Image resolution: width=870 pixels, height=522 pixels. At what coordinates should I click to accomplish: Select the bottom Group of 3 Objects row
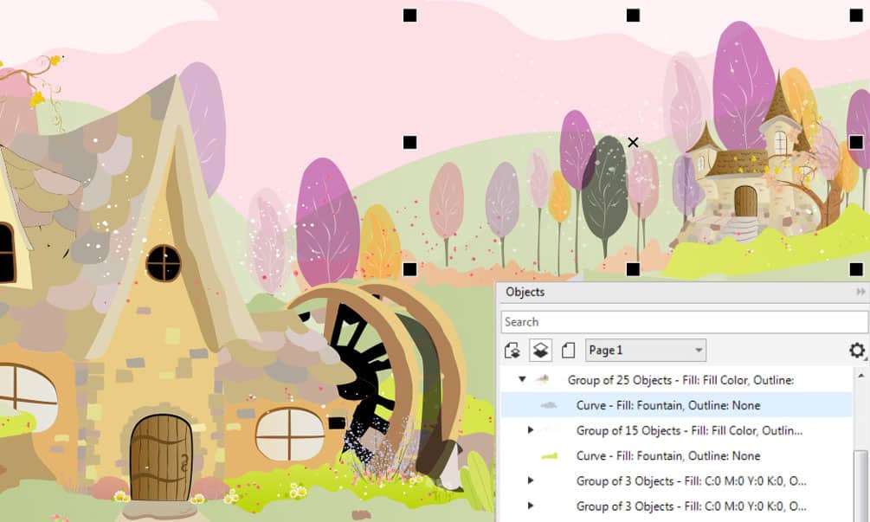pos(676,506)
